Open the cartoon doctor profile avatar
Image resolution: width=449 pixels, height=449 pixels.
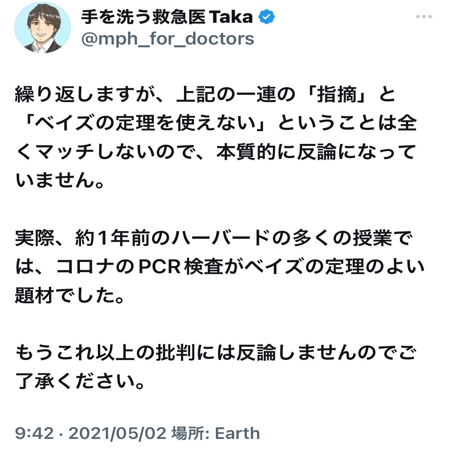pos(43,28)
